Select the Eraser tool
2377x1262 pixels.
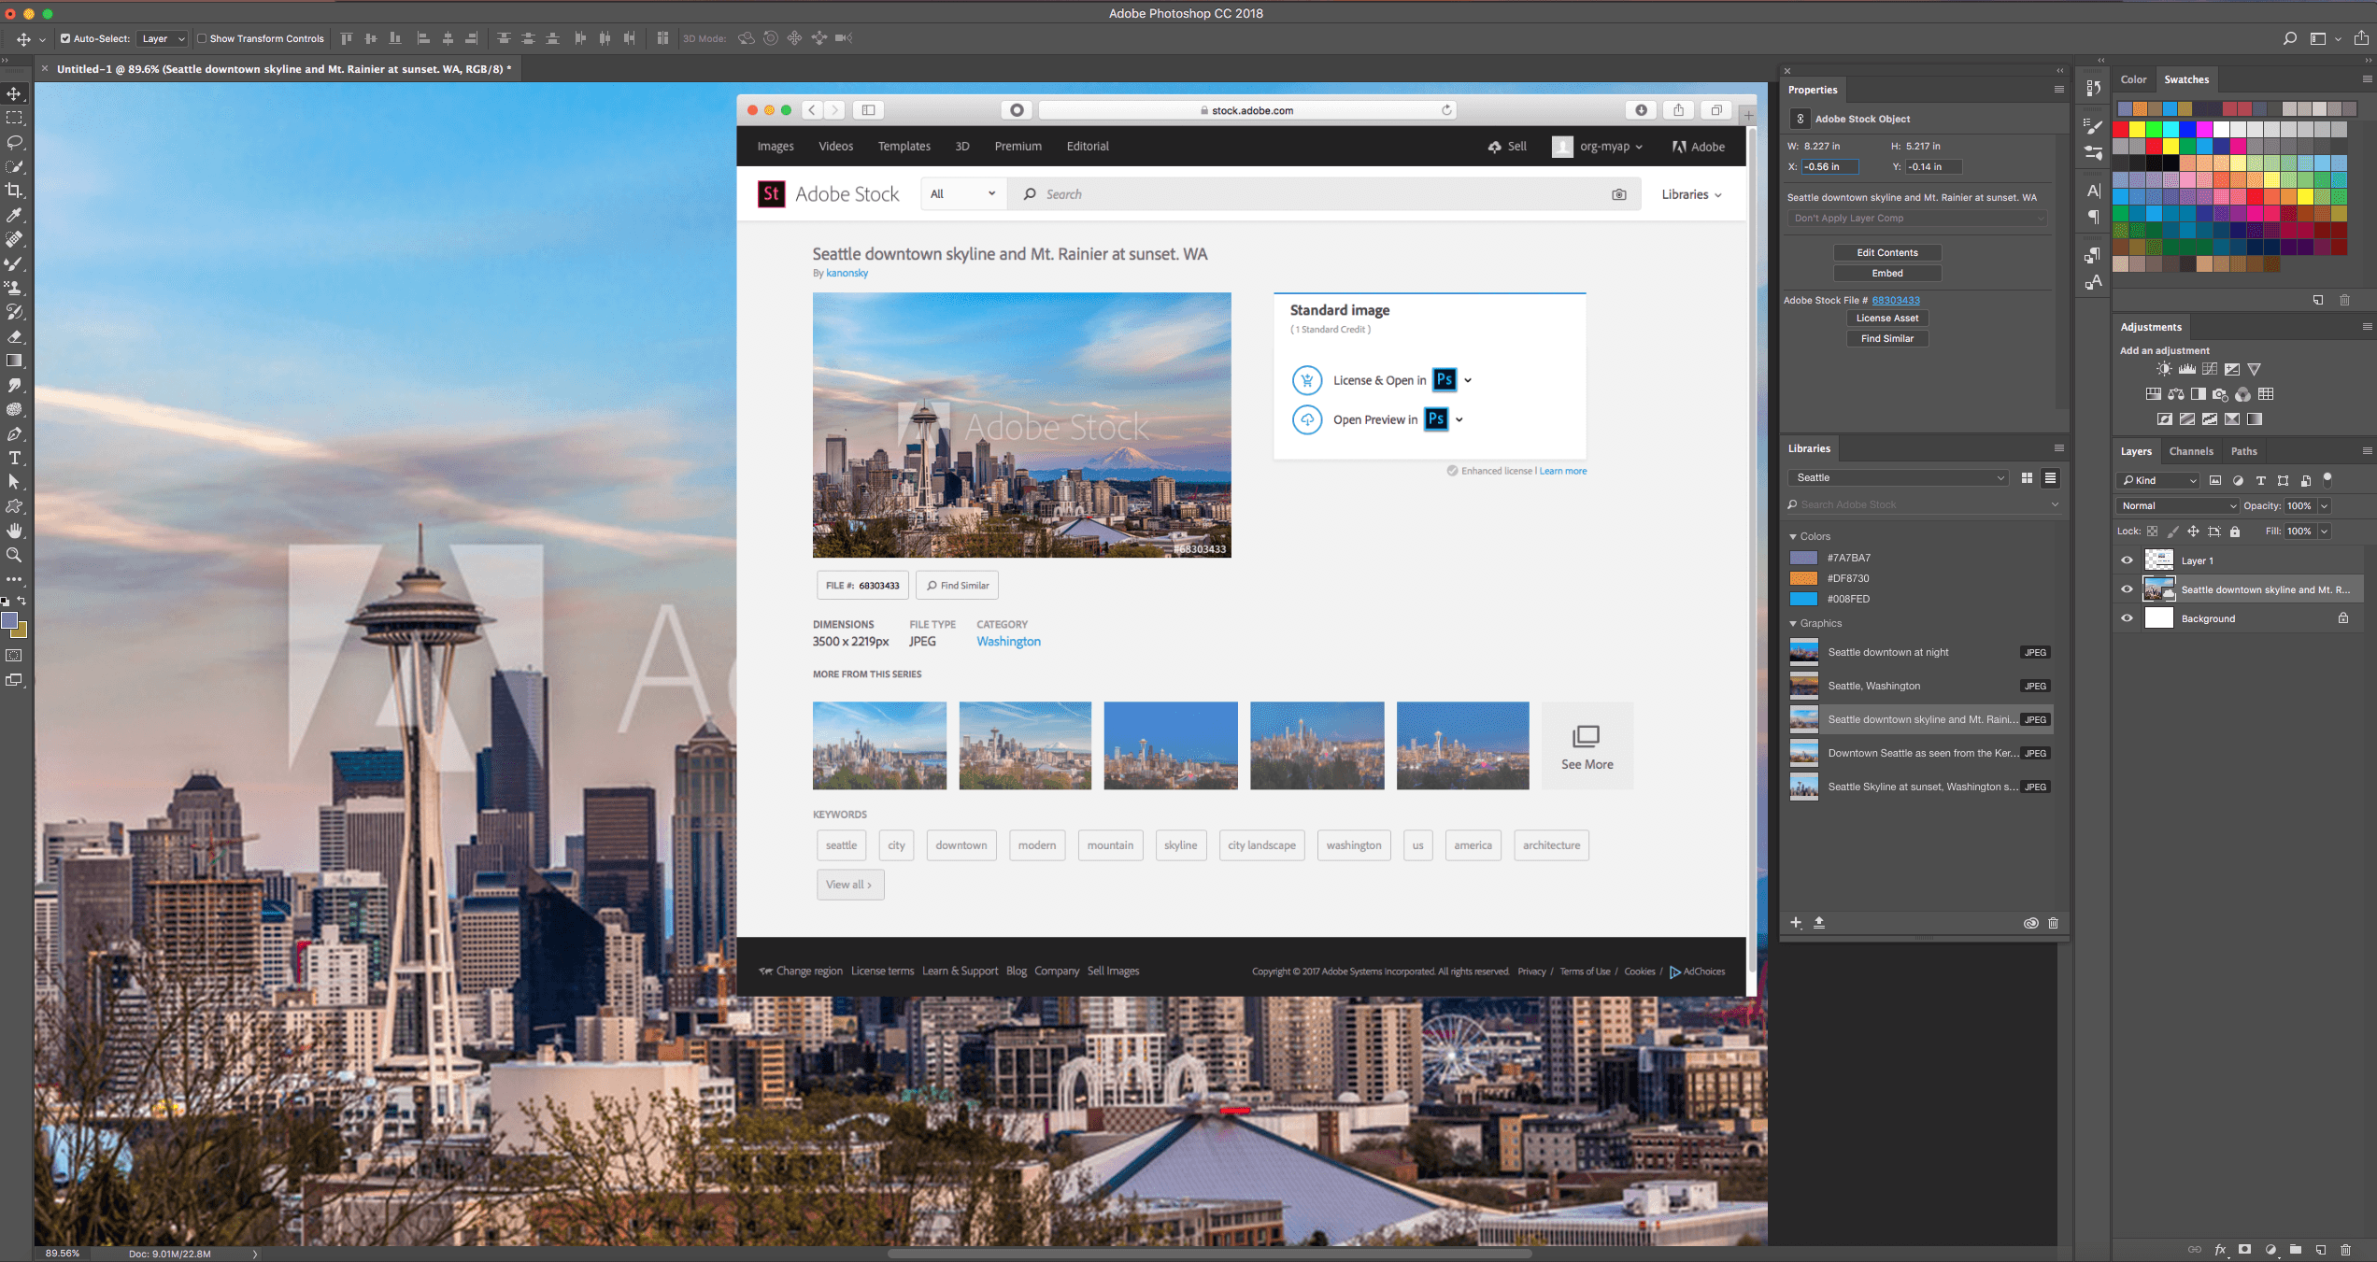14,336
